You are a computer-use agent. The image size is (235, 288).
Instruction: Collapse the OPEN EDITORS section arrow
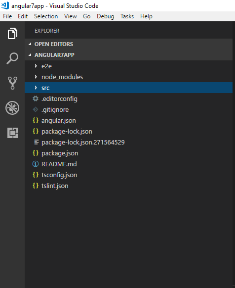point(30,44)
